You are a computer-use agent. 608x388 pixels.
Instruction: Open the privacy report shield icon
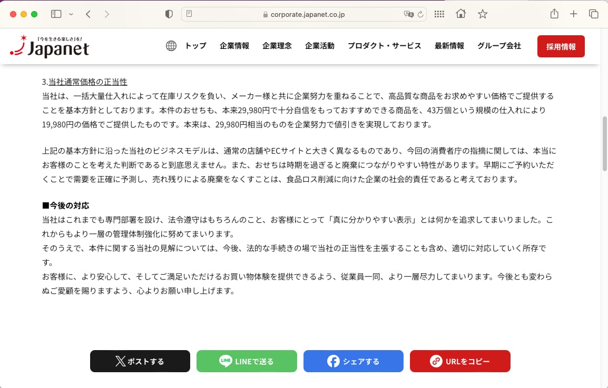pos(169,14)
